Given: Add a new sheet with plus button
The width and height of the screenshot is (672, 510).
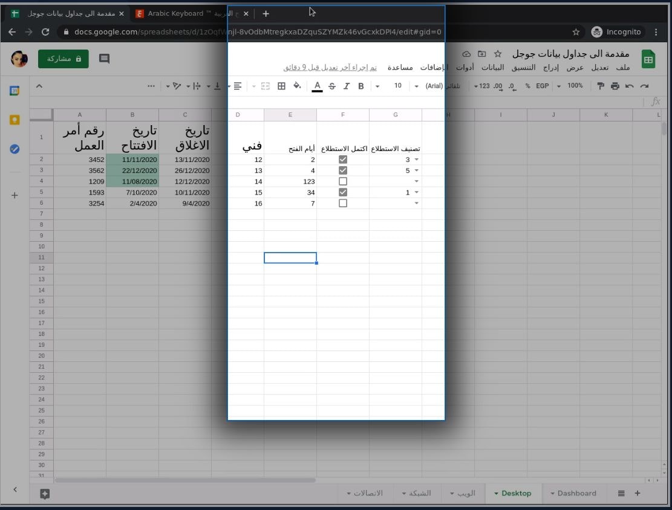Looking at the screenshot, I should (x=638, y=493).
